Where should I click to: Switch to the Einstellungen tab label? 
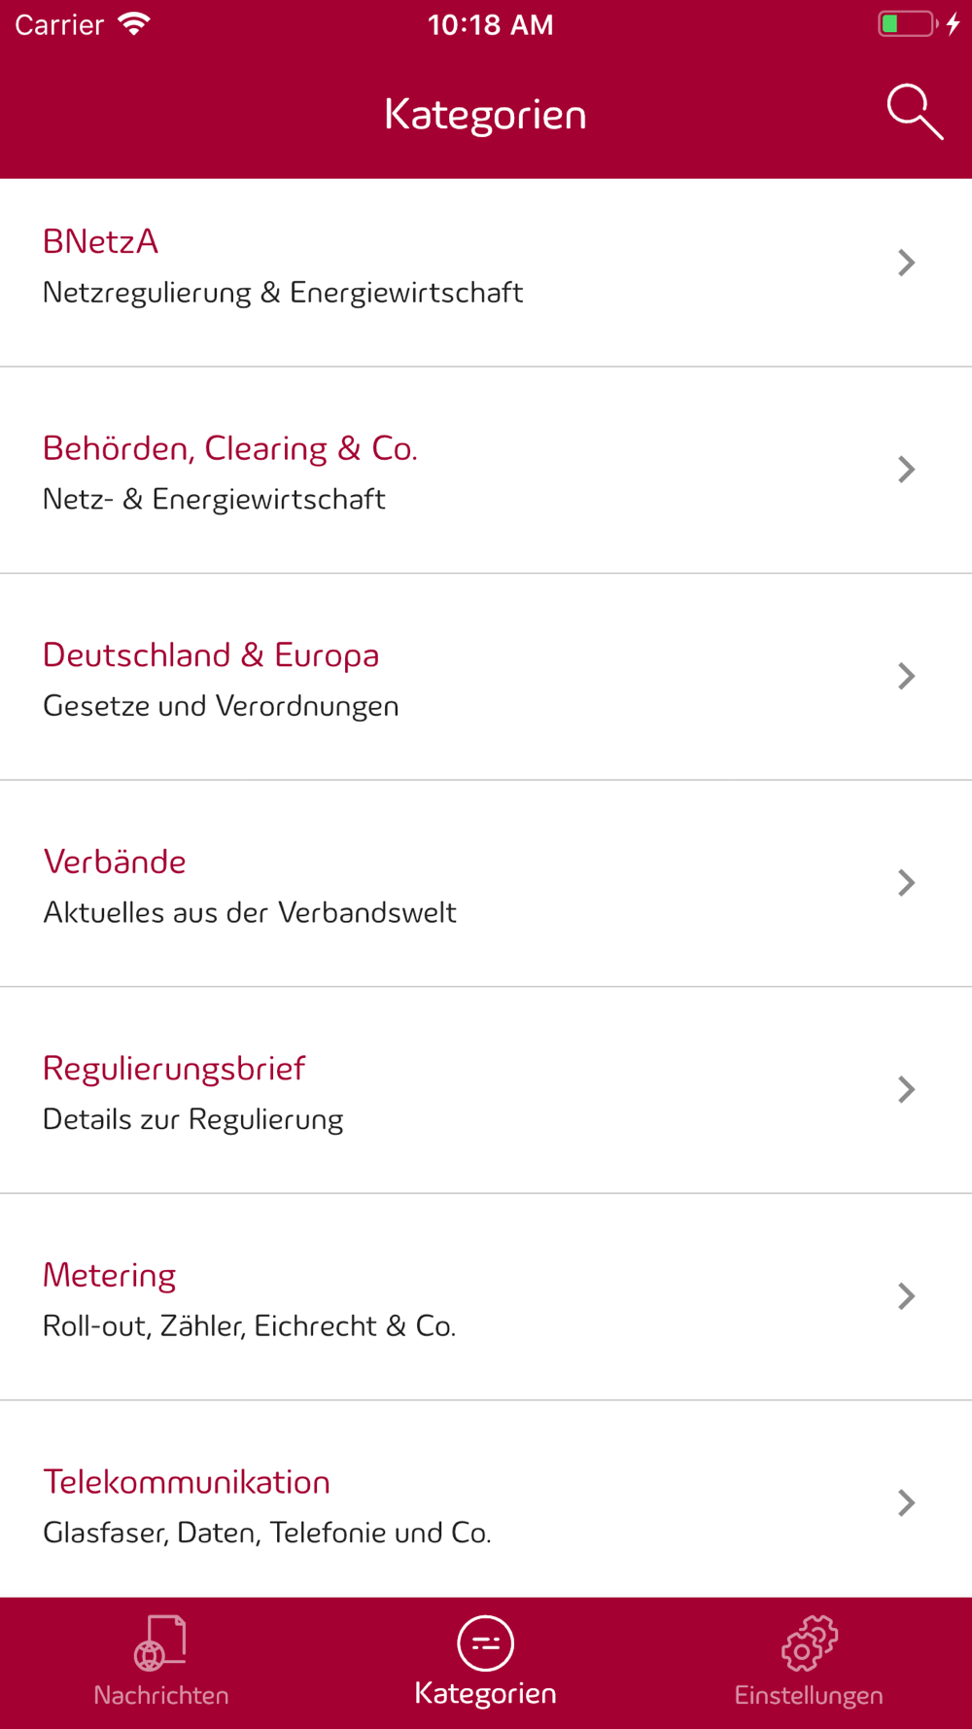809,1695
